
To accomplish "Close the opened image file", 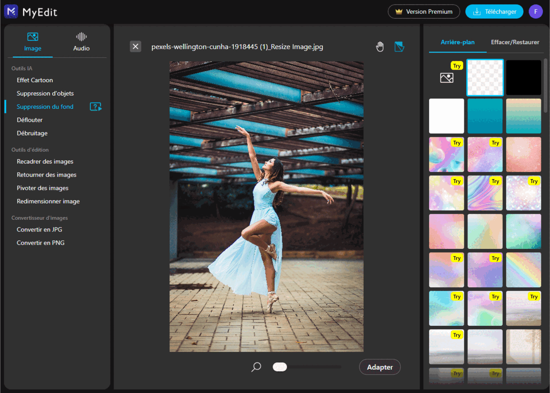I will coord(135,47).
